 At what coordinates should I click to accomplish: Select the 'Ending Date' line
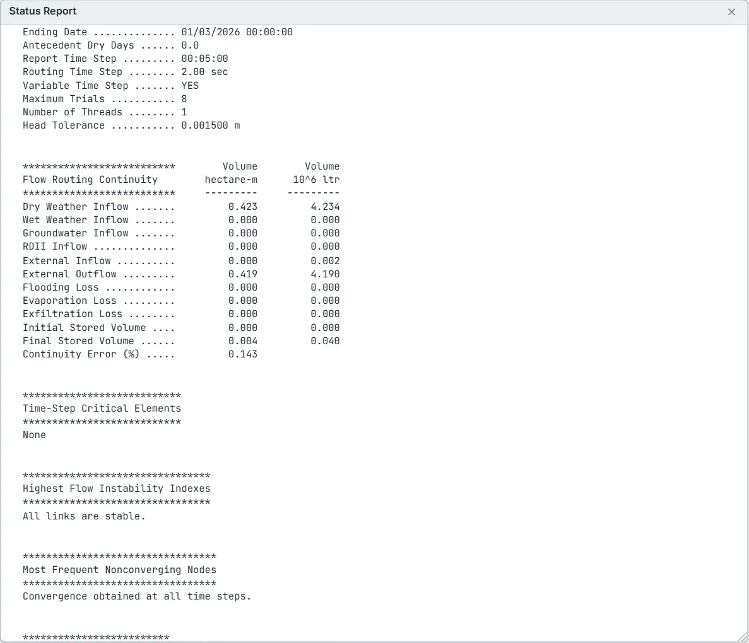coord(158,32)
